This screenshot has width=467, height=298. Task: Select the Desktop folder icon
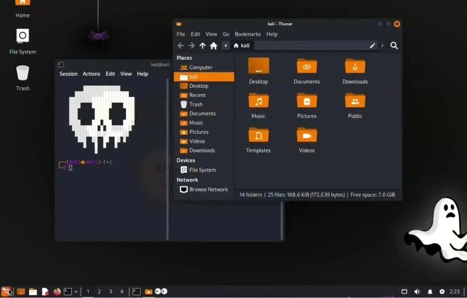click(x=258, y=71)
